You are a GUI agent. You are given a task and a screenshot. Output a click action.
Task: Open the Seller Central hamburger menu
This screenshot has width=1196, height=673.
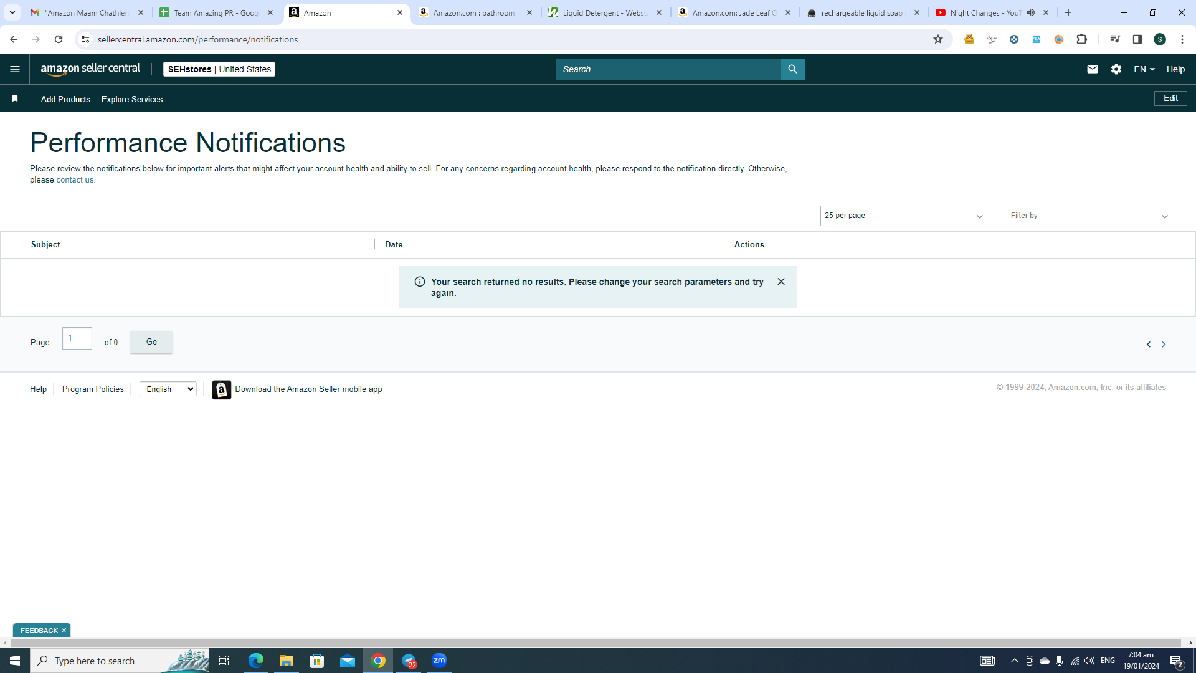point(15,69)
